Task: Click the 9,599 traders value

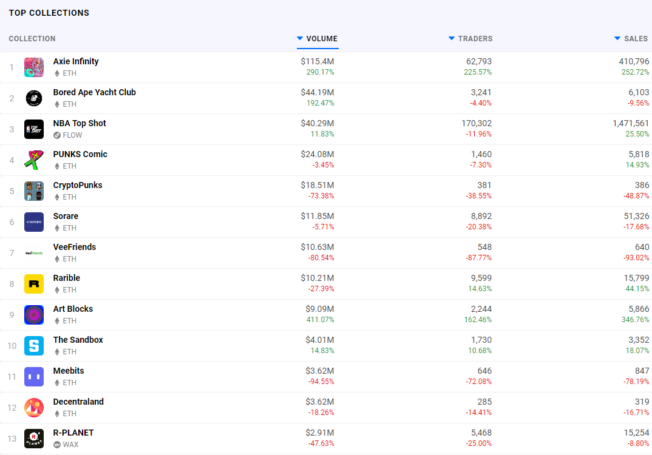Action: tap(481, 278)
